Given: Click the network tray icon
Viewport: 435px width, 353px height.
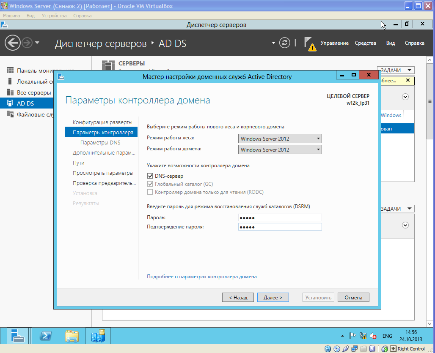Looking at the screenshot, I should click(363, 336).
